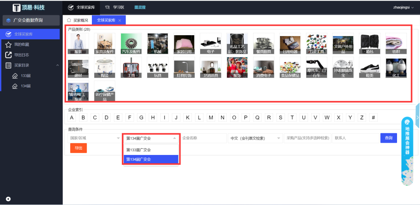Filter companies by letter M
420x205 pixels.
(x=211, y=118)
